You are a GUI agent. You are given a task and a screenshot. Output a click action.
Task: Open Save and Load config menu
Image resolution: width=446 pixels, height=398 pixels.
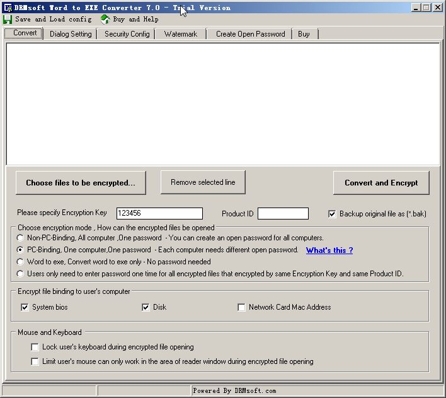tap(54, 19)
